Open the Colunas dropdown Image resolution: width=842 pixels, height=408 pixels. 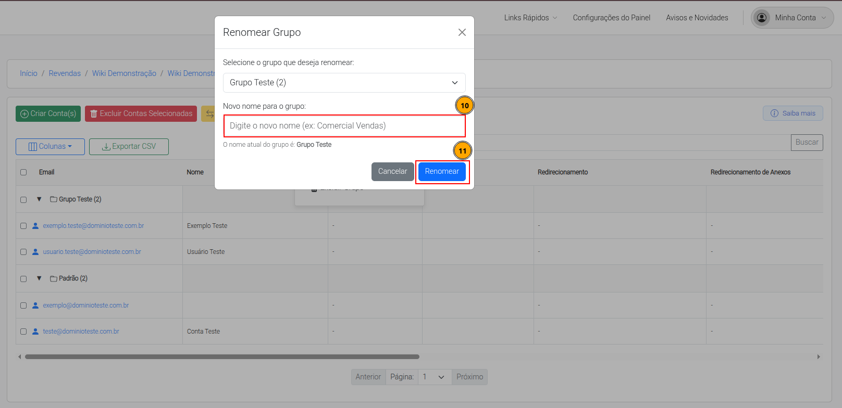(50, 147)
